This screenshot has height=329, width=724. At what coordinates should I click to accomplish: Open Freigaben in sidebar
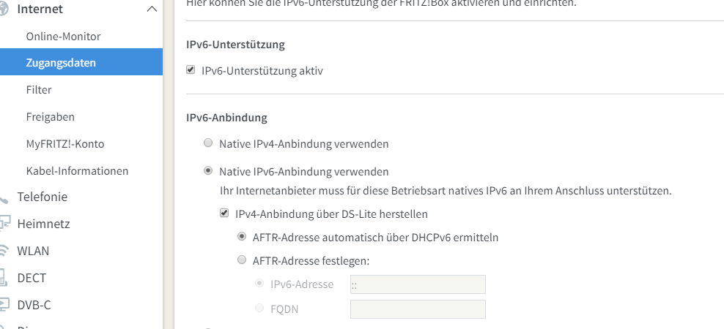(x=50, y=117)
